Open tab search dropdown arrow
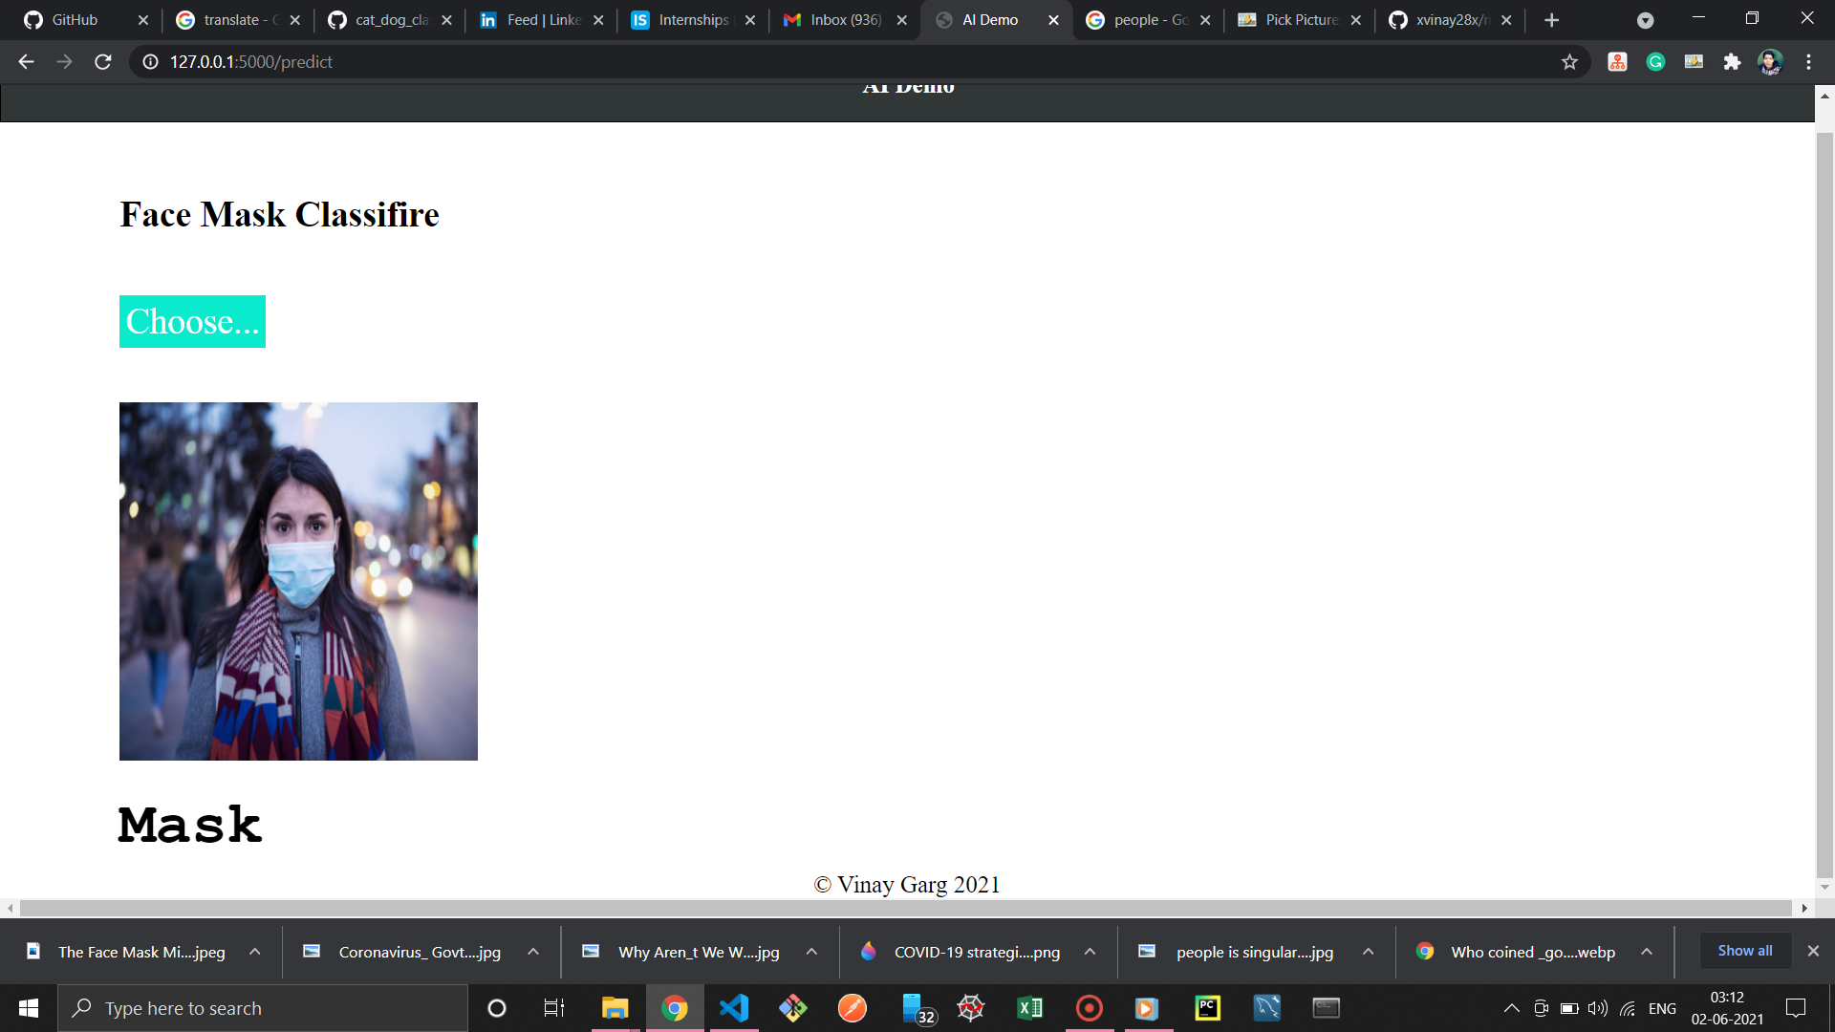 [x=1645, y=20]
